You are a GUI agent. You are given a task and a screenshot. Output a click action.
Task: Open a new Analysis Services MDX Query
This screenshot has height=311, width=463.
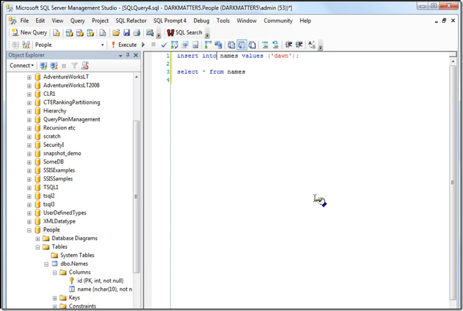(x=69, y=33)
